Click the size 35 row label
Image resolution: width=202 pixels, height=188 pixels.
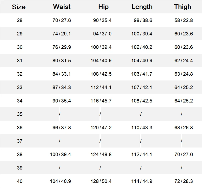20,114
